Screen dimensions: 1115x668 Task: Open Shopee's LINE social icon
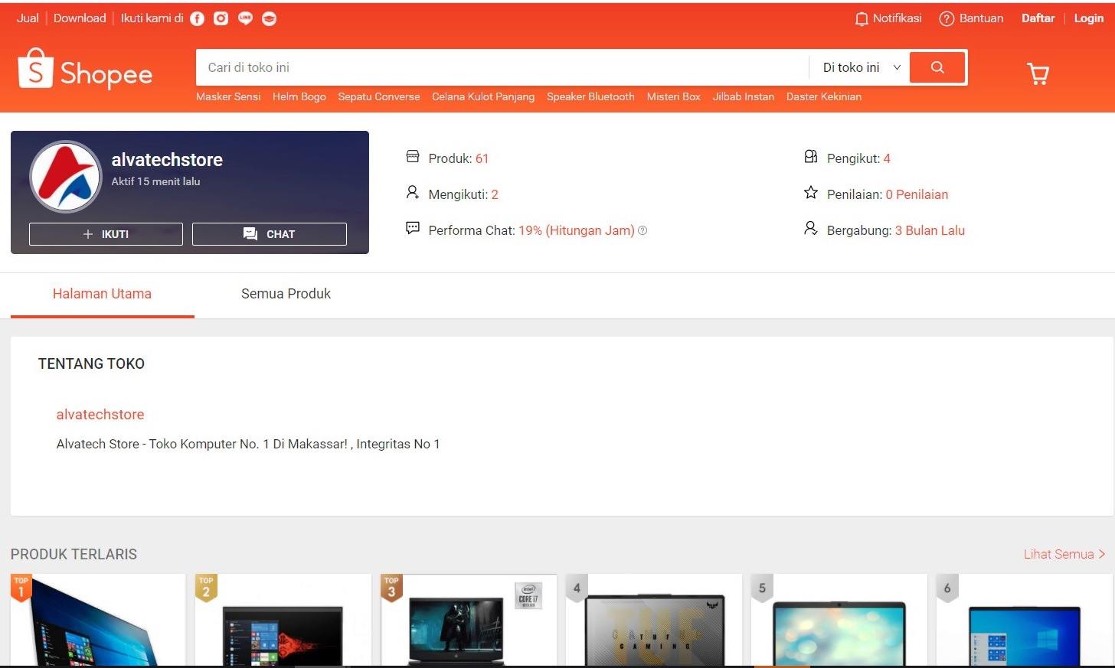(245, 18)
